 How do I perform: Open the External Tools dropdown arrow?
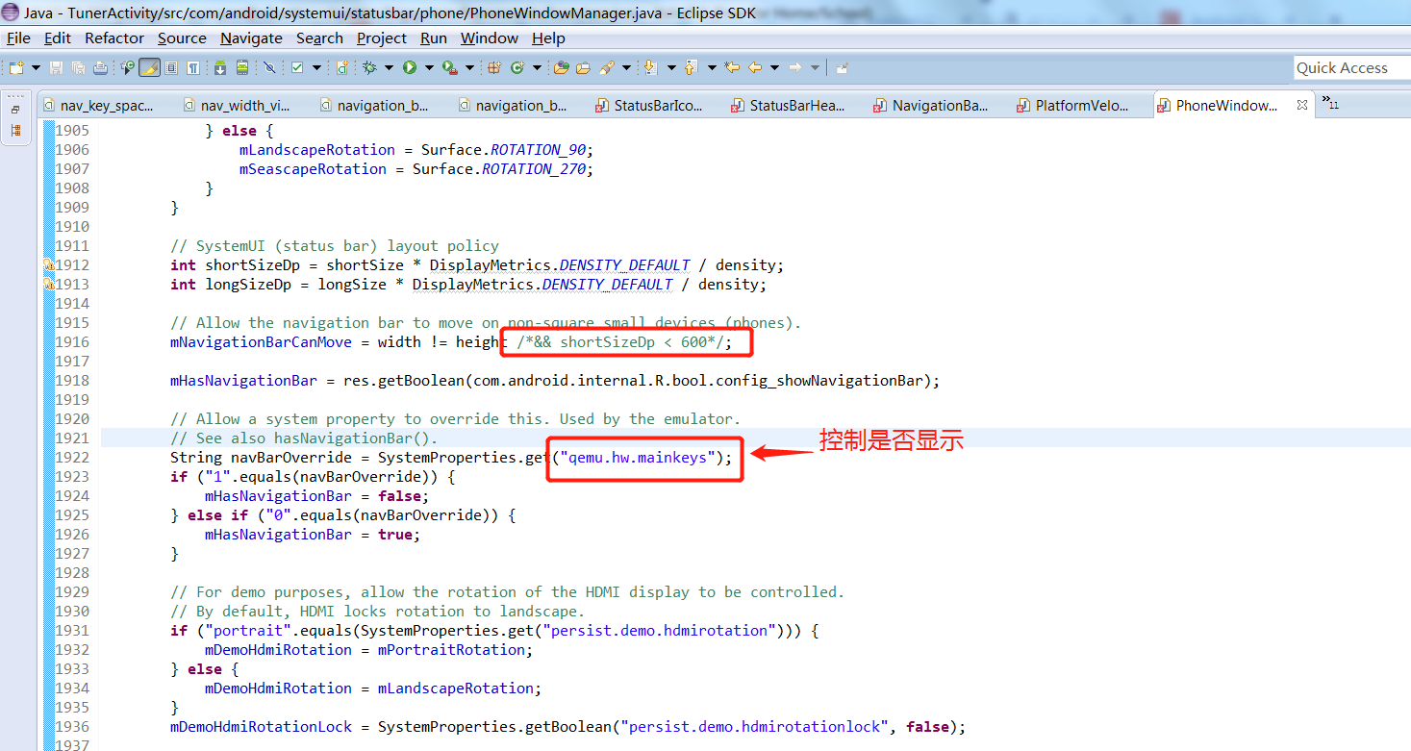(470, 67)
